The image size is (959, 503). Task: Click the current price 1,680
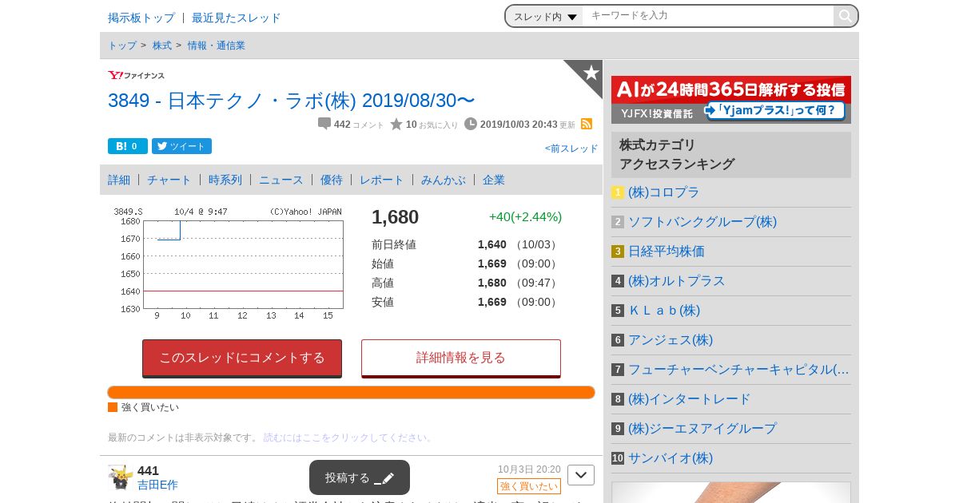pyautogui.click(x=395, y=217)
